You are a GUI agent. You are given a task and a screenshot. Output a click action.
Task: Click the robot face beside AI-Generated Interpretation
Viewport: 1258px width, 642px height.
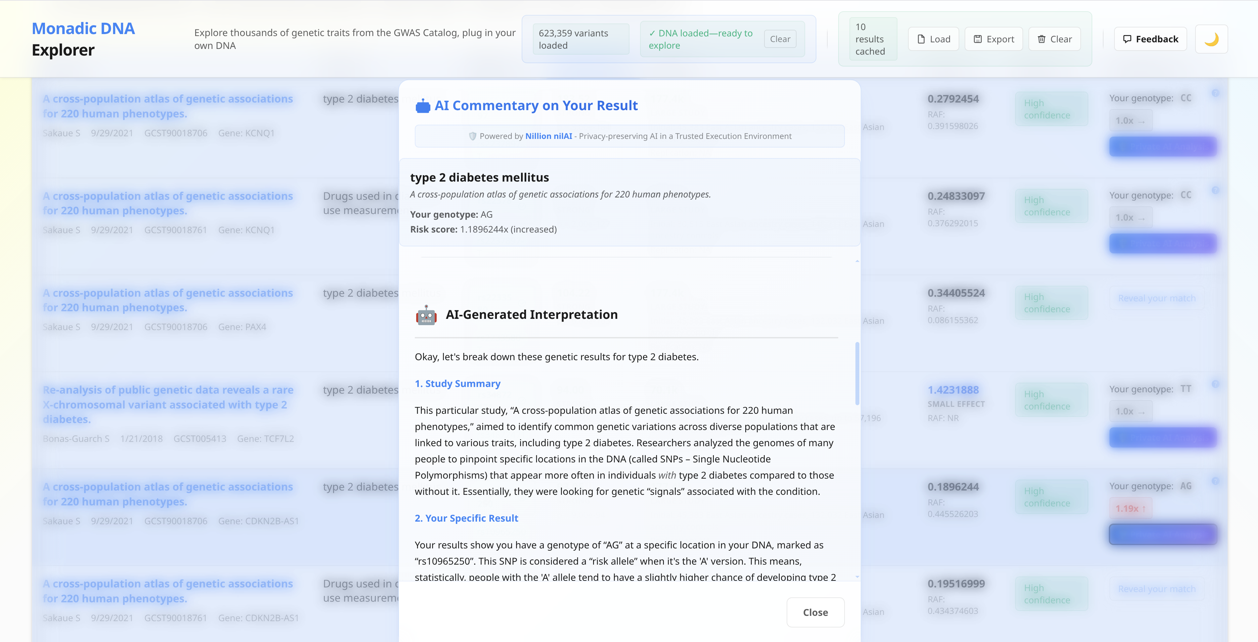[x=426, y=316]
